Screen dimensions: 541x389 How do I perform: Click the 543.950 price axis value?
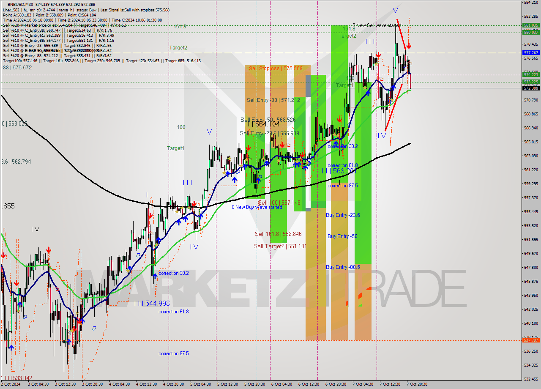pos(531,296)
